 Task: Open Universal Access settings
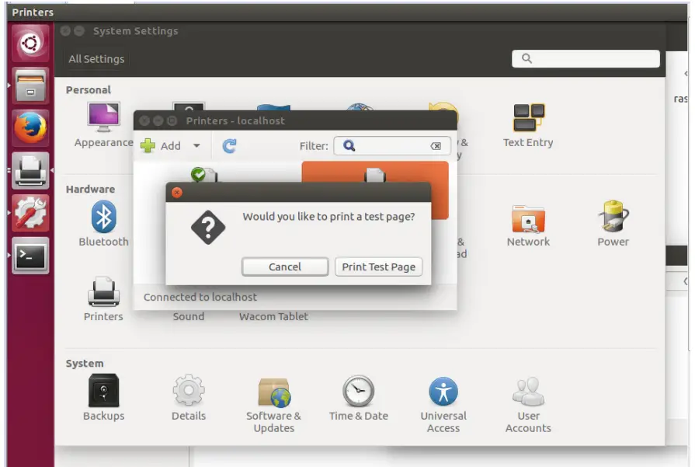pyautogui.click(x=443, y=405)
